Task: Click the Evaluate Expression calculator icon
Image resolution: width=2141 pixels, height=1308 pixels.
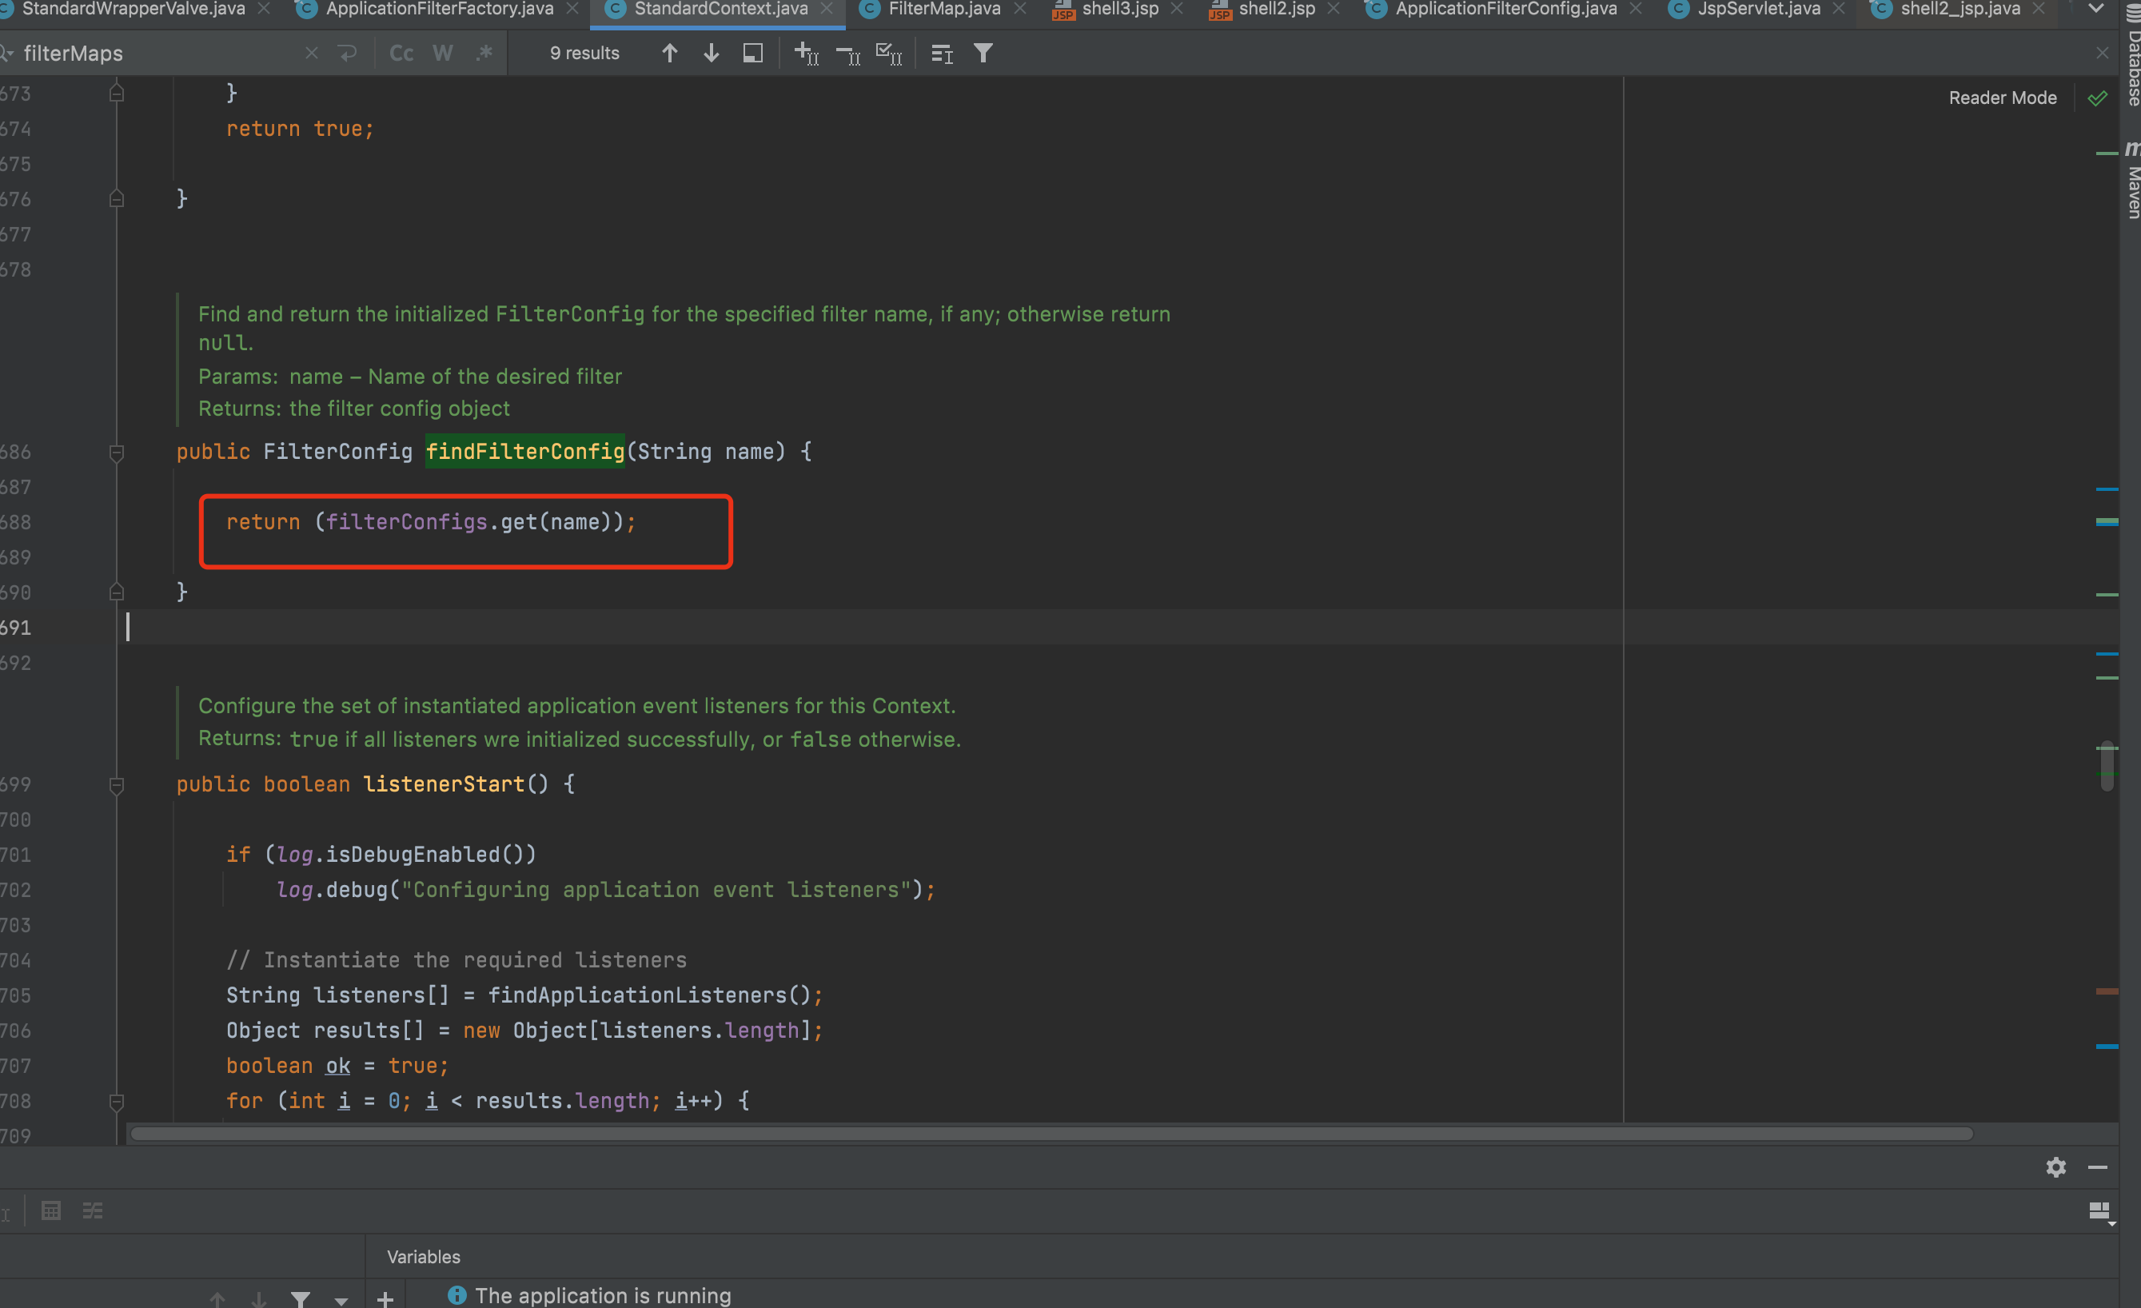Action: click(x=51, y=1210)
